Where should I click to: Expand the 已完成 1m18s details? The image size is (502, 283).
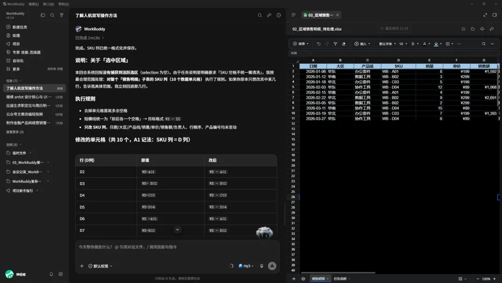90,38
